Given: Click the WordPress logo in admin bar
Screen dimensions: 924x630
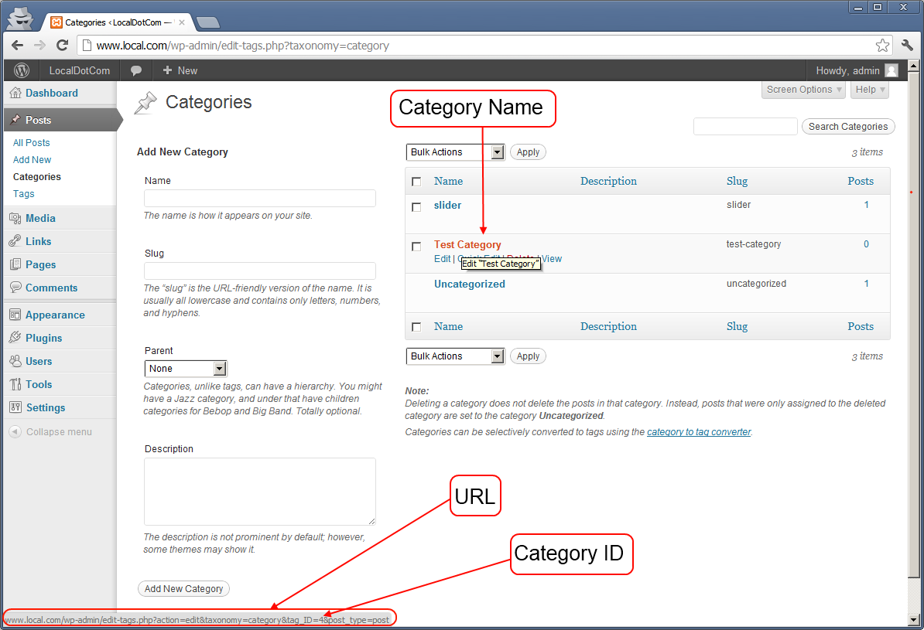Looking at the screenshot, I should (22, 70).
